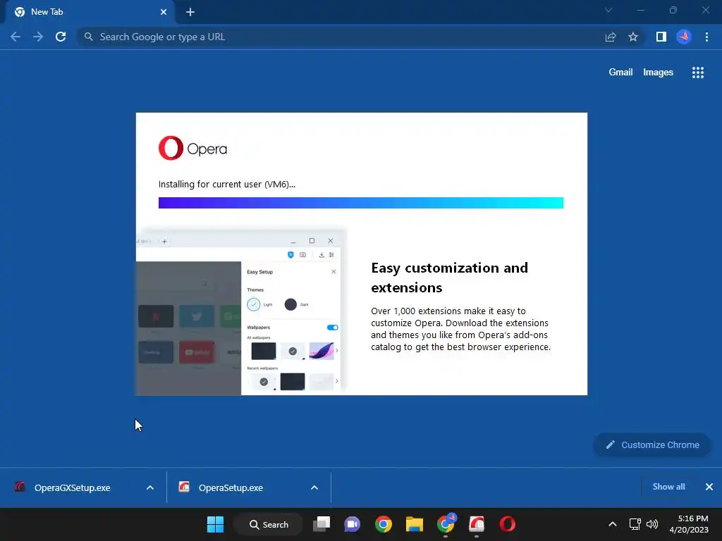The height and width of the screenshot is (541, 722).
Task: Focus the Search Google or type a URL box
Action: tap(341, 37)
